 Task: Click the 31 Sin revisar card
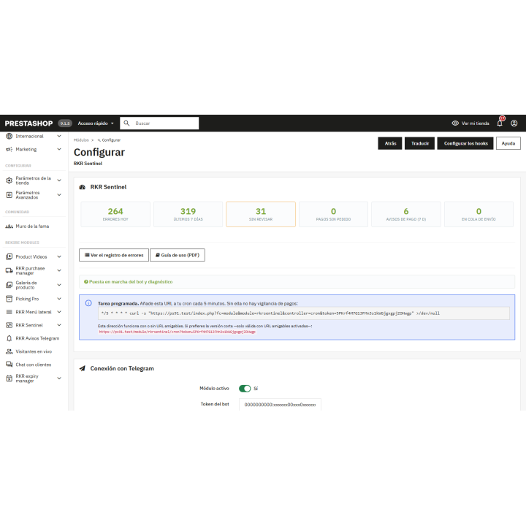tap(261, 214)
